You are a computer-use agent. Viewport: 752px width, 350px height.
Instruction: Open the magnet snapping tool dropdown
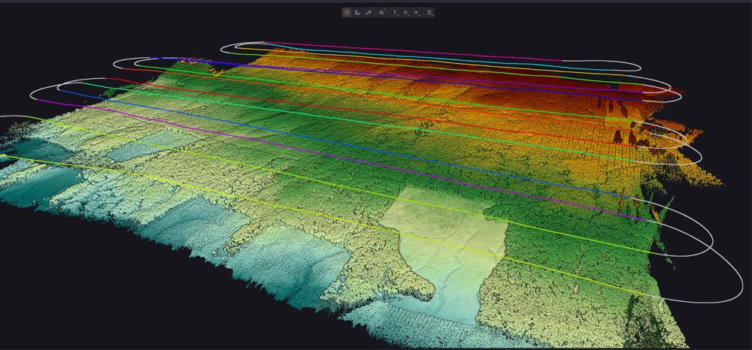(x=429, y=12)
